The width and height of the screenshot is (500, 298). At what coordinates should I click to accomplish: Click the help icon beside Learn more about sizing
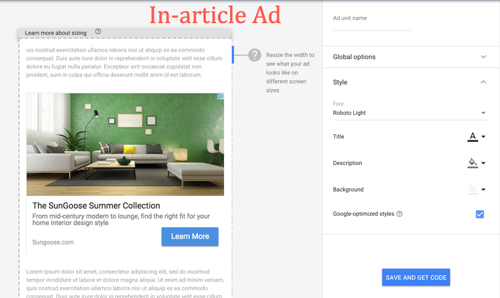[x=98, y=32]
